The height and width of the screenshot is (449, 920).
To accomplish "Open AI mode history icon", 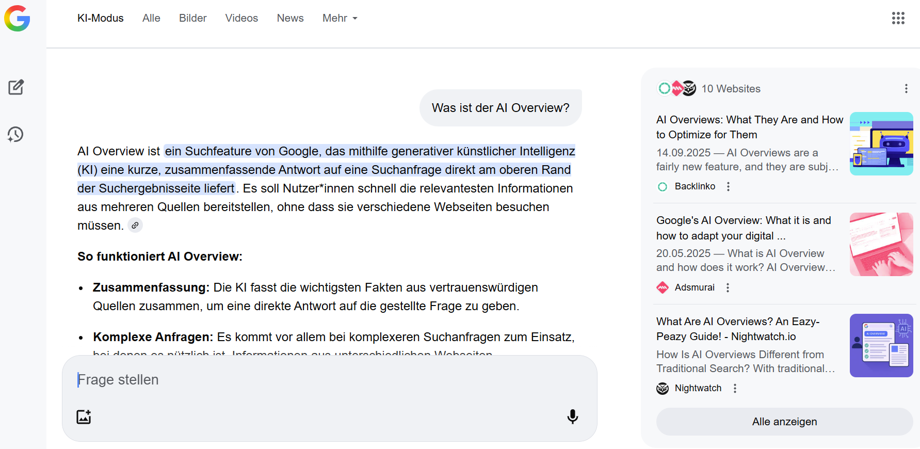I will tap(15, 134).
